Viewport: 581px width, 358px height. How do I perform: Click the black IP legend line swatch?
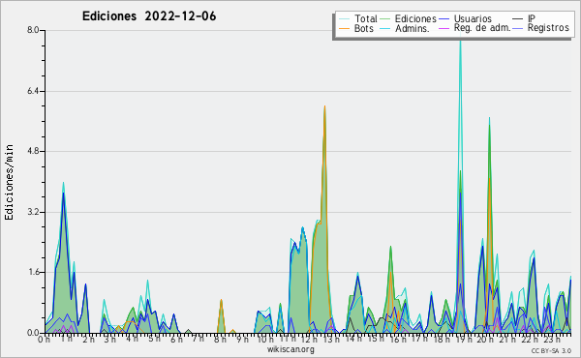coord(518,19)
